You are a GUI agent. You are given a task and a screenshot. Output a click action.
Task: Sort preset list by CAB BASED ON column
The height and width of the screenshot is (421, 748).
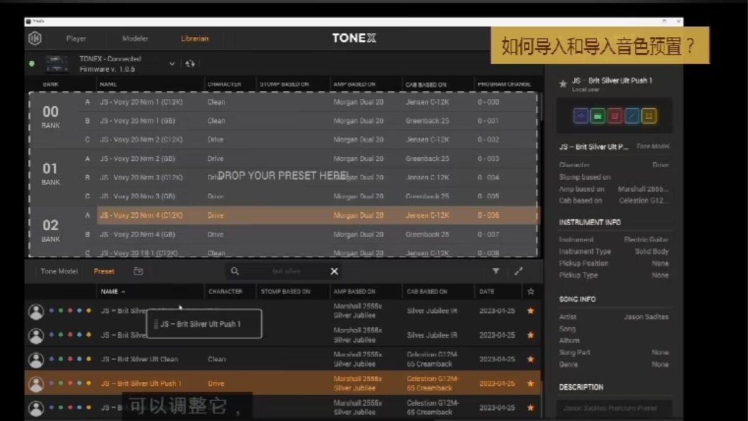[x=427, y=291]
